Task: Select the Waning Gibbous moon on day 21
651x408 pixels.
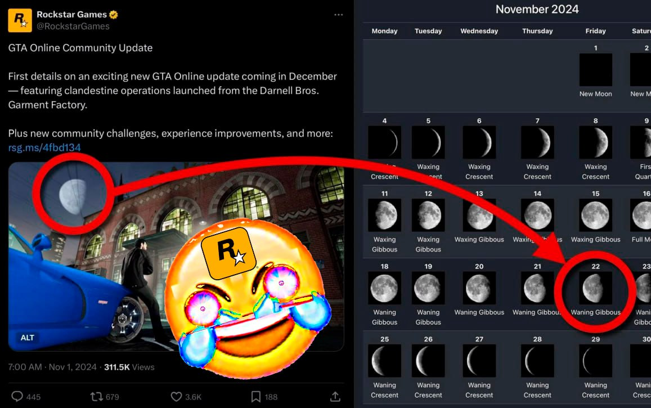Action: pos(537,288)
